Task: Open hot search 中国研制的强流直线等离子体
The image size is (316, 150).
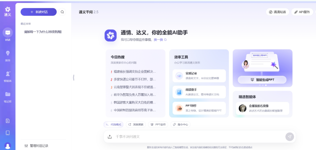Action: tap(133, 110)
